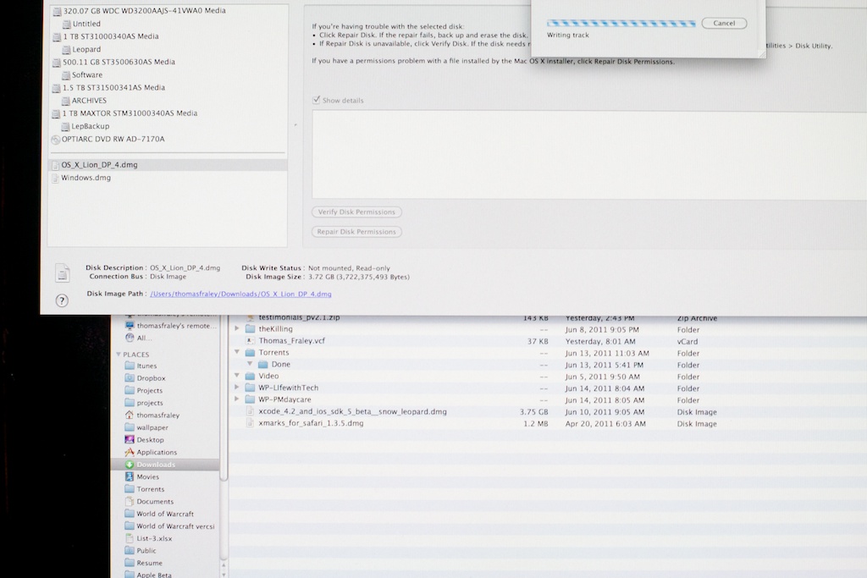Open Disk Utility help question mark
Screen dimensions: 867x578
click(62, 300)
